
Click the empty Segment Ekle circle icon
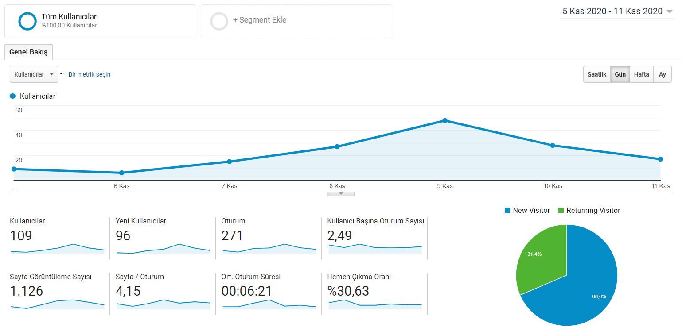(219, 21)
